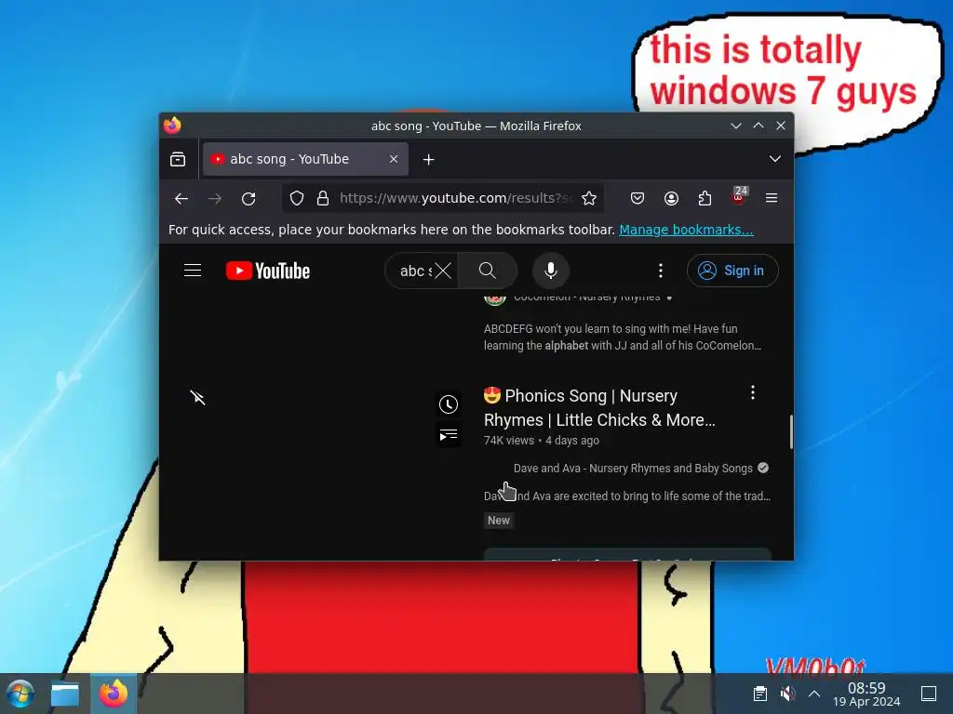Select the Firefox taskbar entry

click(x=114, y=694)
